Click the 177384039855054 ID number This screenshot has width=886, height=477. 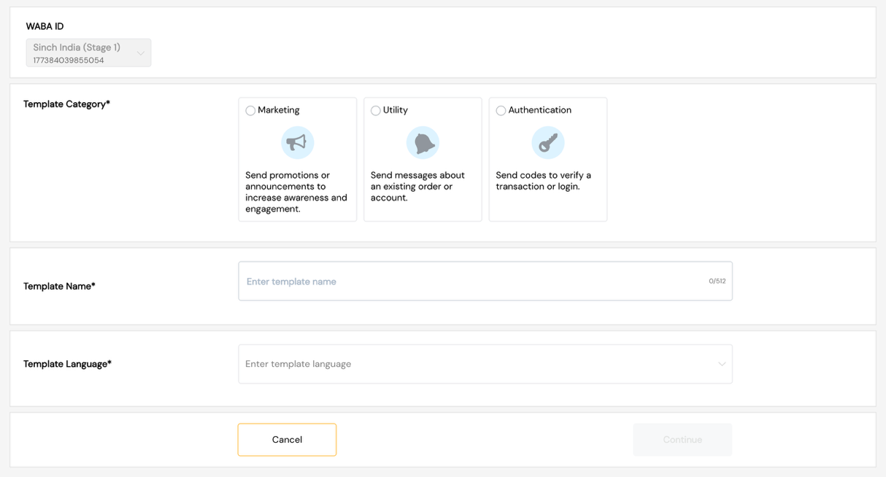coord(69,61)
